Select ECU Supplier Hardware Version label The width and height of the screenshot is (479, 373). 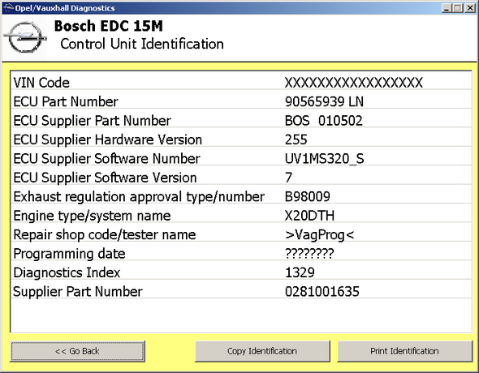(x=107, y=139)
